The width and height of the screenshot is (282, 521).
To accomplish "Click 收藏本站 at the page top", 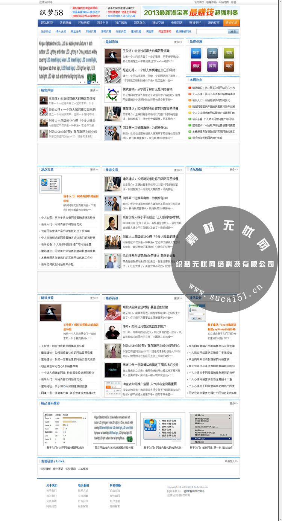I will [x=211, y=2].
